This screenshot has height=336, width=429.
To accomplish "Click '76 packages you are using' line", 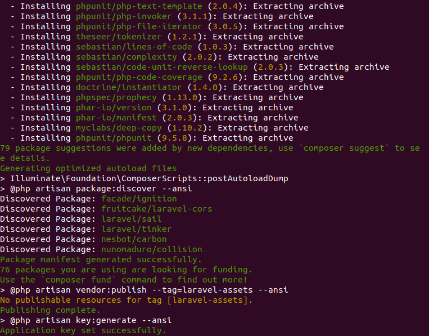I will click(x=126, y=270).
